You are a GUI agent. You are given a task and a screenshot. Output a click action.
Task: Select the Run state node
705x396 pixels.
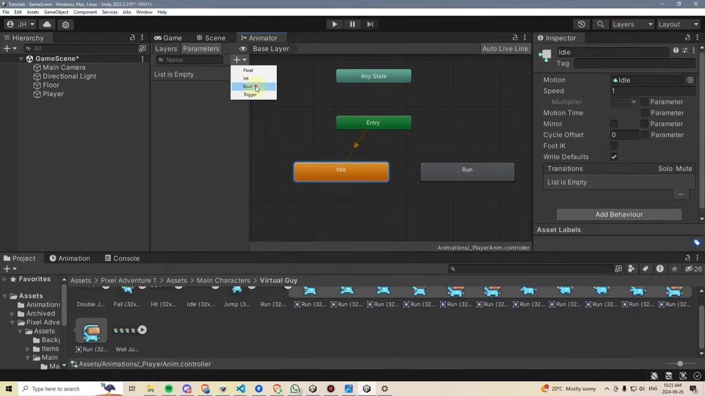(x=468, y=171)
